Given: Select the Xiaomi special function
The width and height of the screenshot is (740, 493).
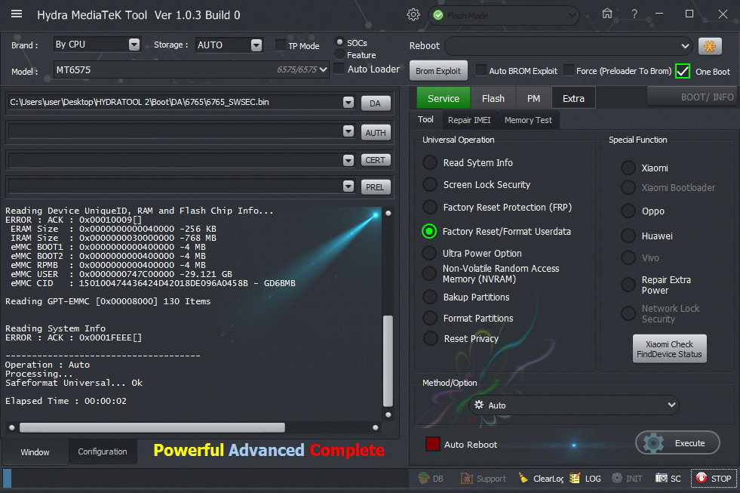Looking at the screenshot, I should click(628, 168).
